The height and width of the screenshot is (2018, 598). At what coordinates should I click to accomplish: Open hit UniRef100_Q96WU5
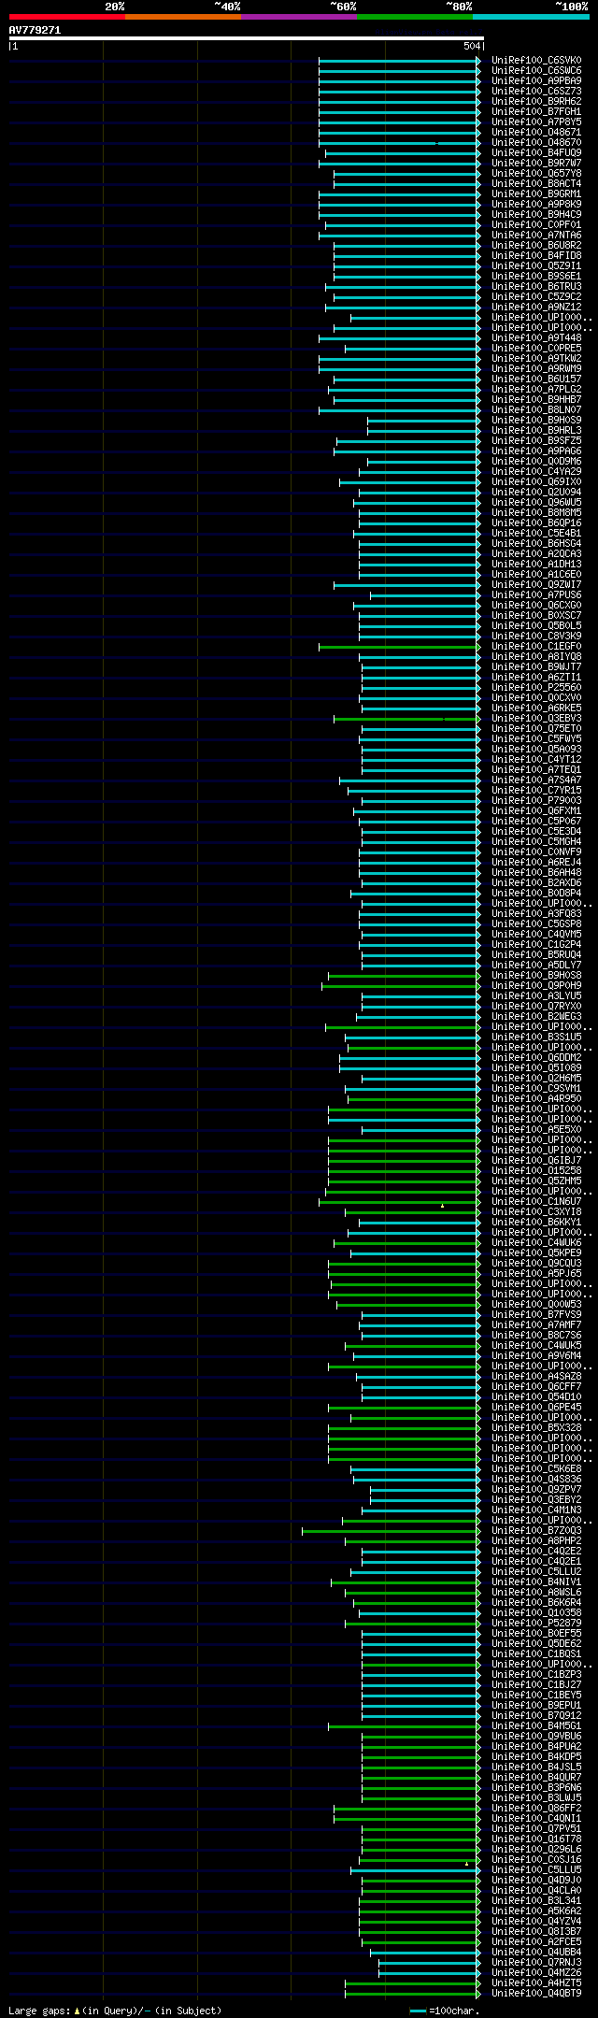point(536,502)
